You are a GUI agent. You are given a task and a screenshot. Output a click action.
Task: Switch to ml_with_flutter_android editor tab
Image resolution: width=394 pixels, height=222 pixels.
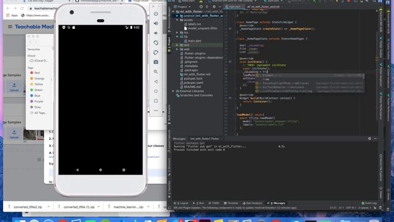pos(263,7)
